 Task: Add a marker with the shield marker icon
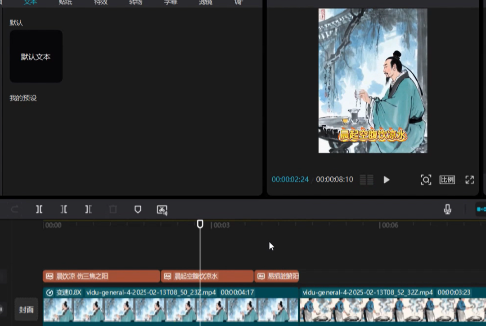click(x=138, y=209)
